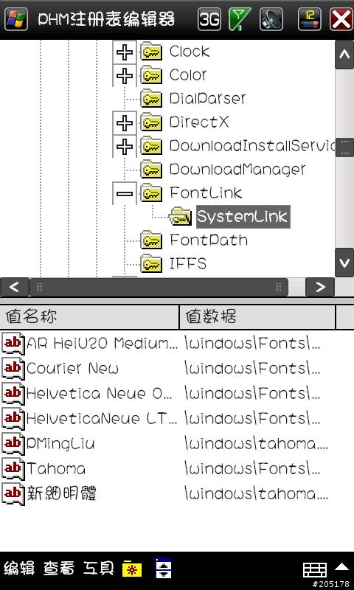Image resolution: width=354 pixels, height=590 pixels.
Task: Select the IFFS tree key
Action: (x=188, y=264)
